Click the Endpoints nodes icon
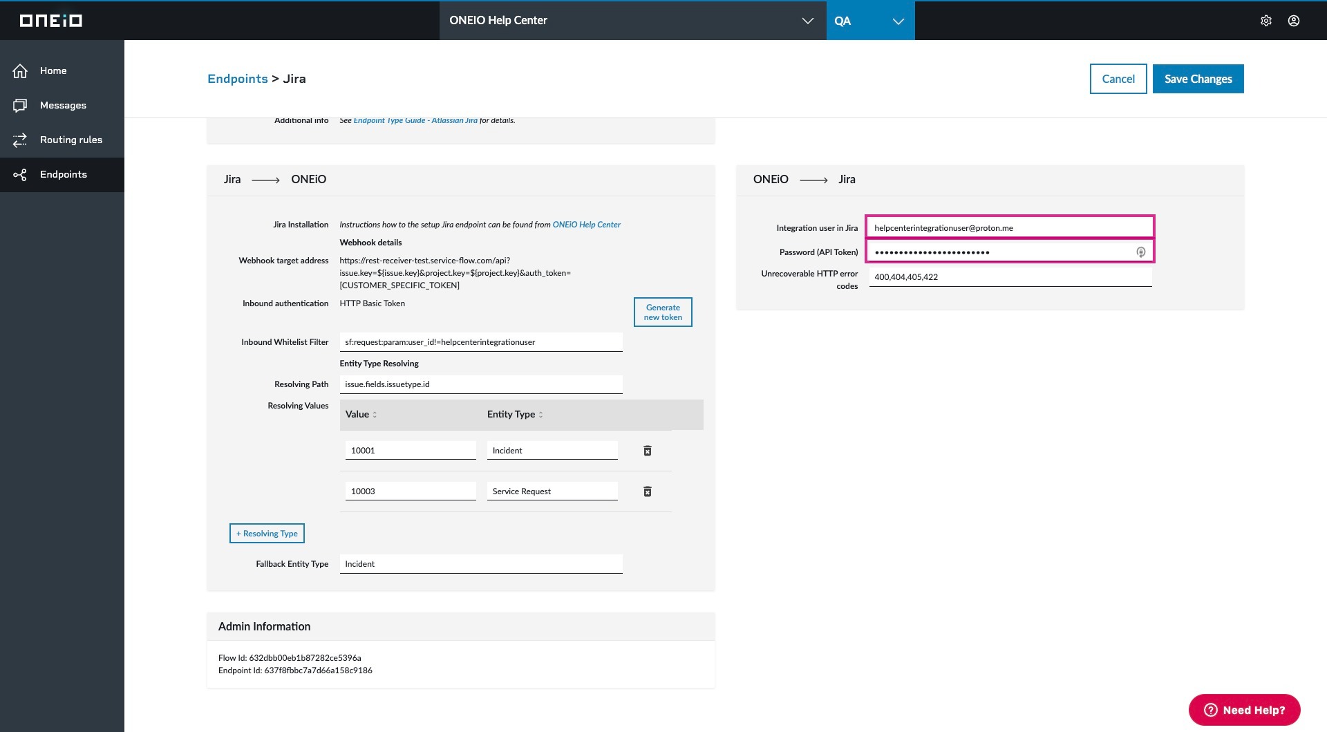The width and height of the screenshot is (1327, 732). pos(20,174)
